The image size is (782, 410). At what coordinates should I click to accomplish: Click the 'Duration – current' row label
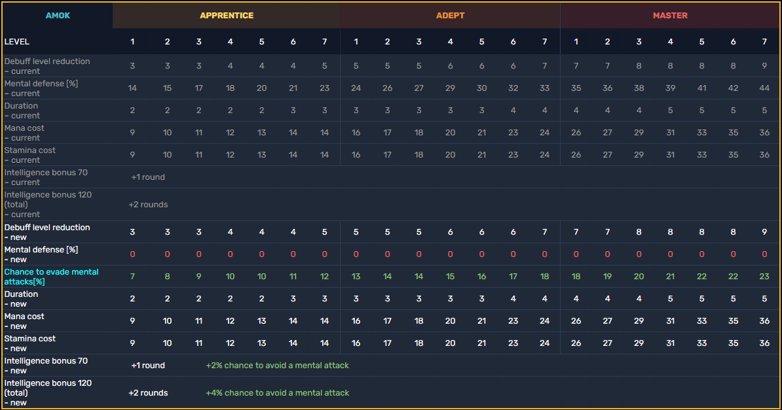22,111
